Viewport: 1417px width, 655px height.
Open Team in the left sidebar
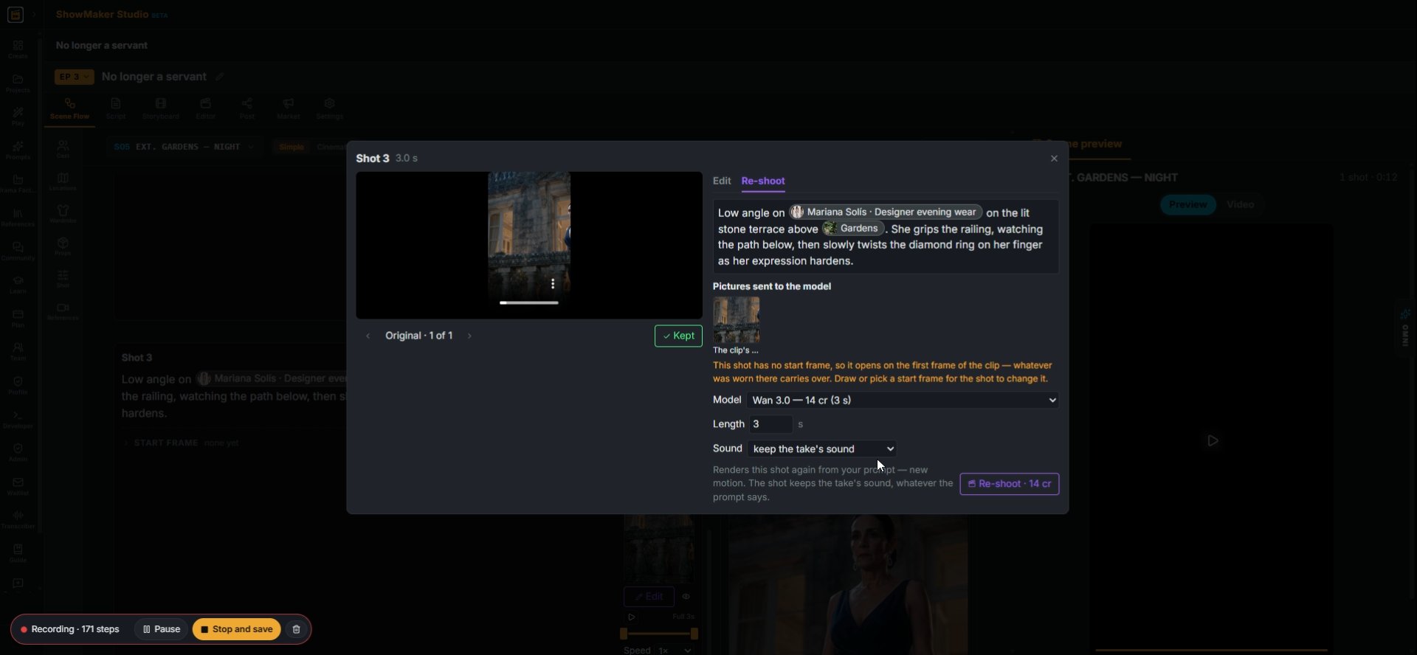18,351
